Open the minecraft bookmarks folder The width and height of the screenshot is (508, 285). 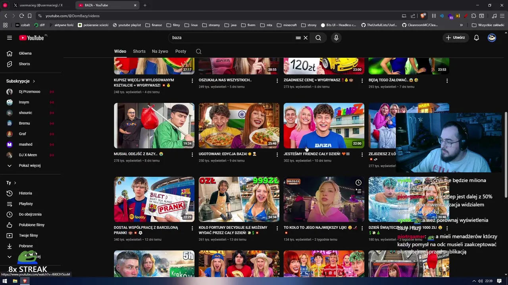click(287, 25)
